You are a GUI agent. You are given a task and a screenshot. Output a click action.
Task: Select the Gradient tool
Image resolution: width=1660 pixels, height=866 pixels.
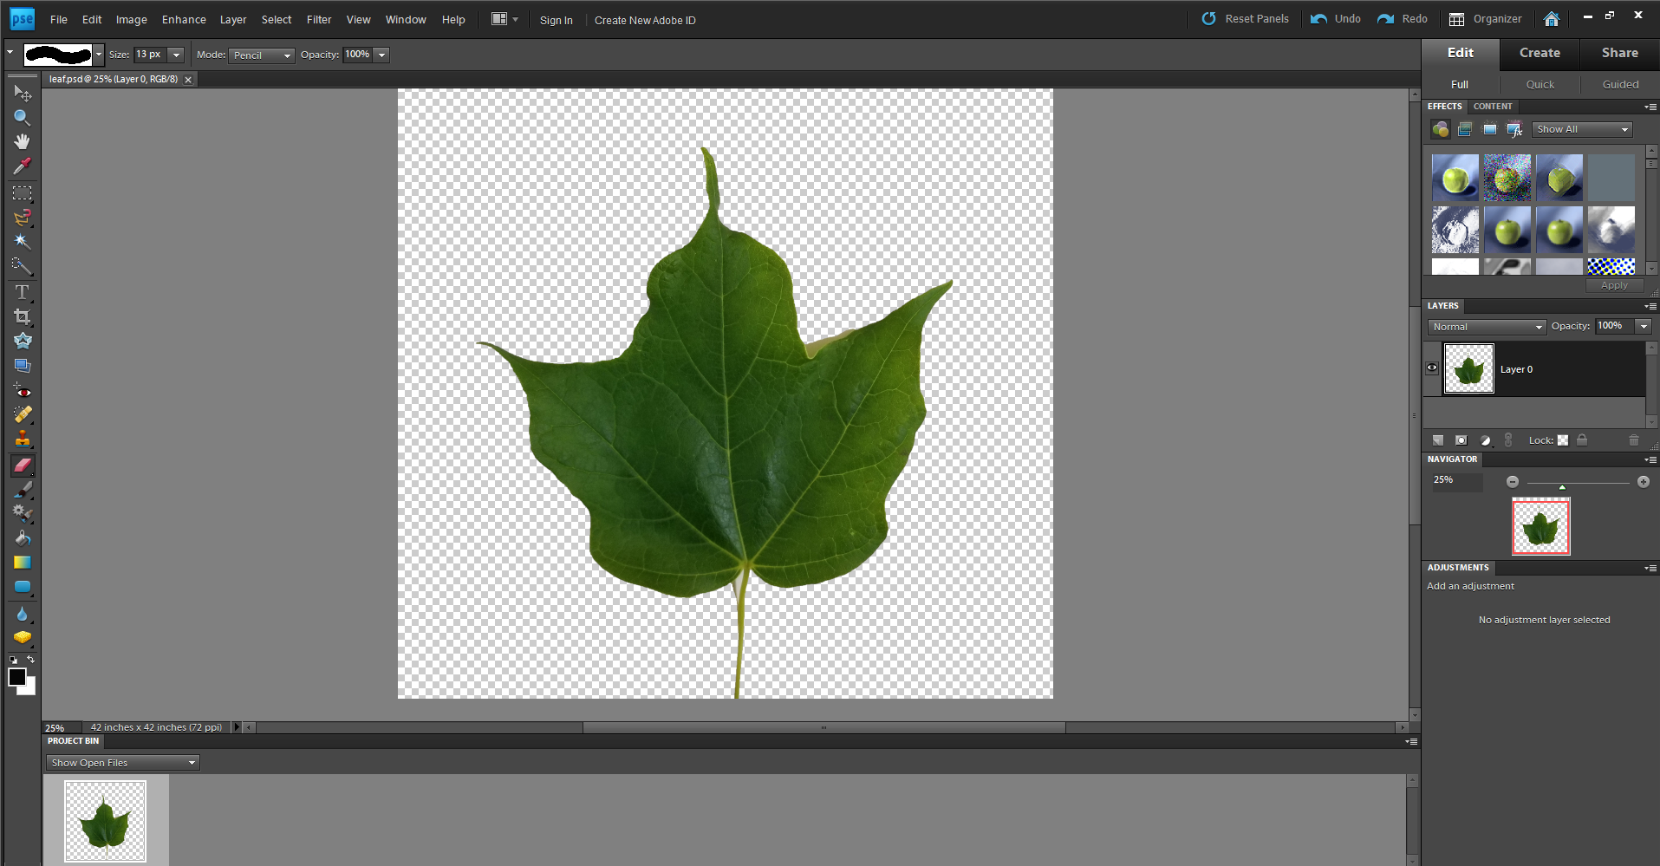click(22, 563)
